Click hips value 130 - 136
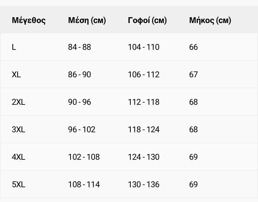 coord(144,184)
